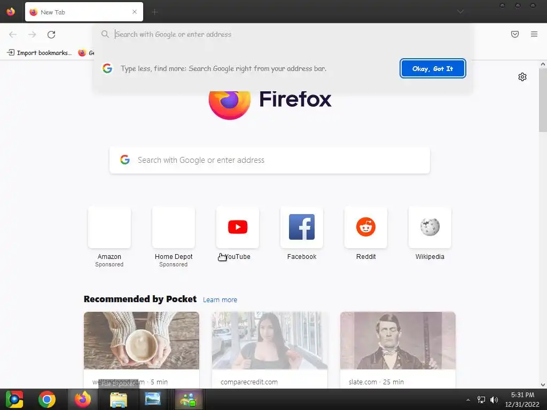Open a new tab with the plus button

(155, 12)
